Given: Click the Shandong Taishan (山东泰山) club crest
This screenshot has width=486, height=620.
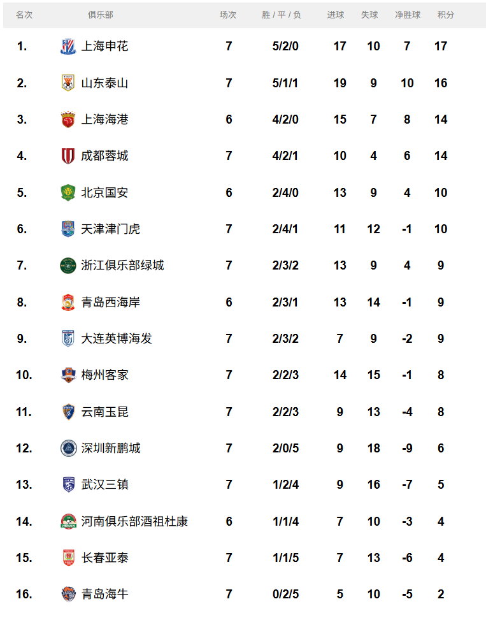Looking at the screenshot, I should pos(68,83).
